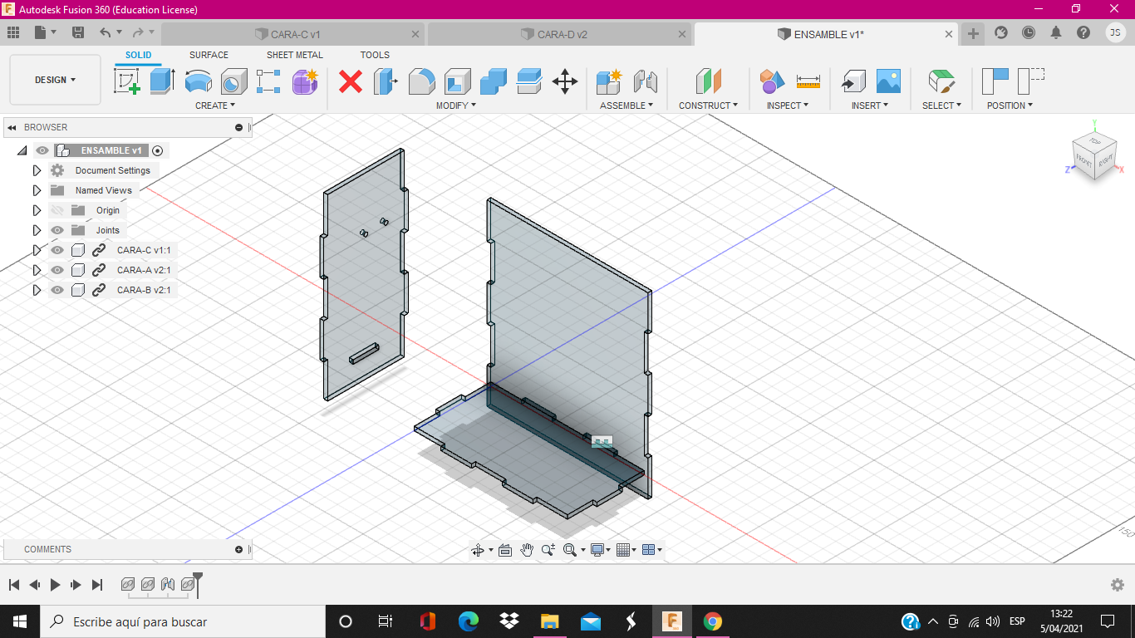Viewport: 1135px width, 638px height.
Task: Select the Joint tool
Action: point(645,81)
